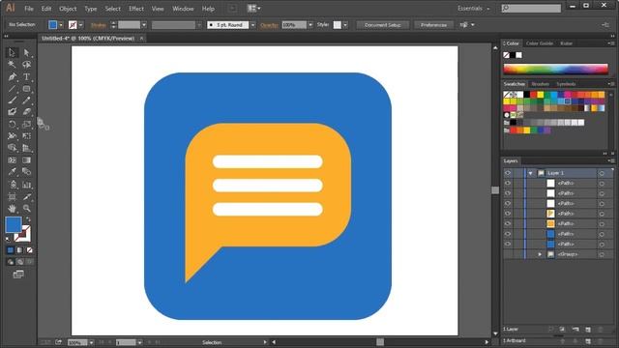Click the Stroke link in control bar
Screen dimensions: 619x348
point(99,25)
